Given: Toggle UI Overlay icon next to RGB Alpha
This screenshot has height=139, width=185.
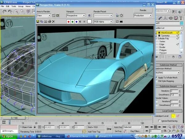Looking at the screenshot, I should [x=117, y=22].
